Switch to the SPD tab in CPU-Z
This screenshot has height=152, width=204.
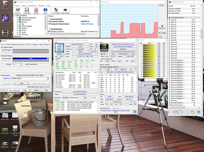click(x=29, y=44)
